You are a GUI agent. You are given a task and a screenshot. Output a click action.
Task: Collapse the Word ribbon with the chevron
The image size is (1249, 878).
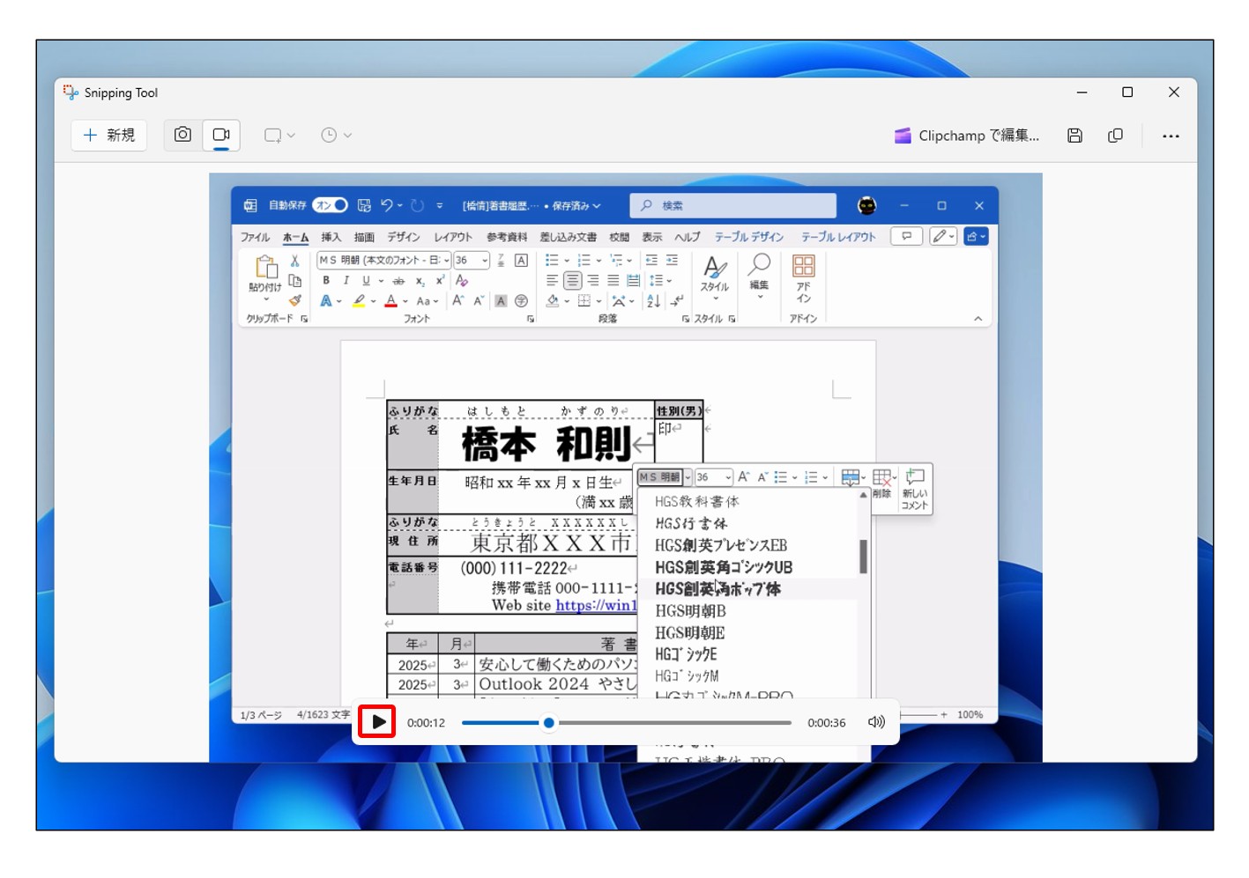pyautogui.click(x=978, y=319)
